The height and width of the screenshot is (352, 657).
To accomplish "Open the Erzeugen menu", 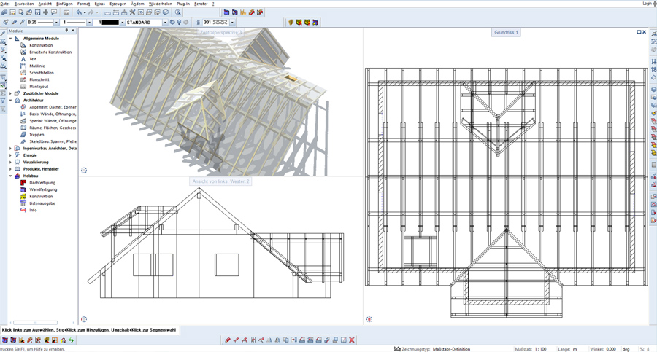I will pos(118,4).
